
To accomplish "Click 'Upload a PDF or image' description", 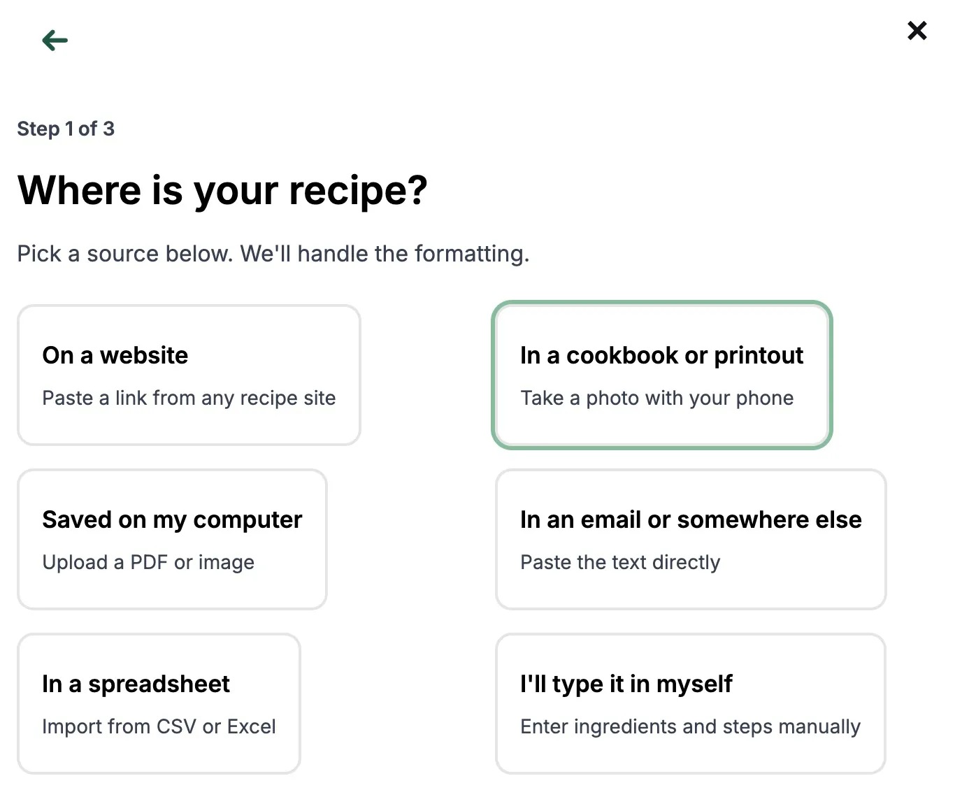I will (x=148, y=562).
